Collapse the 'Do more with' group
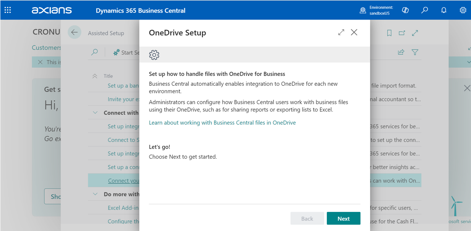 pyautogui.click(x=95, y=194)
